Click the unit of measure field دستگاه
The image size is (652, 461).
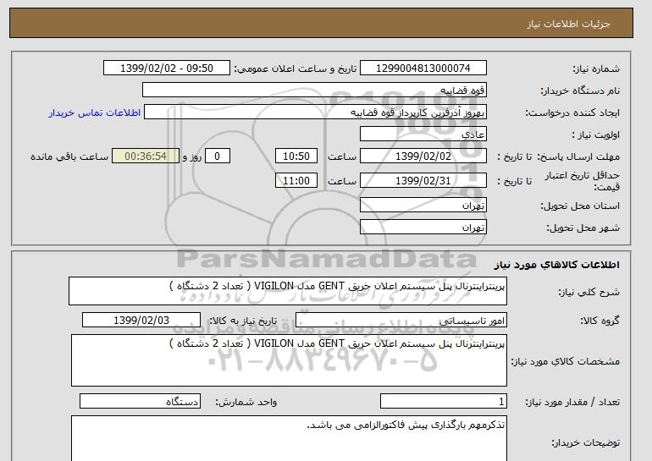tap(140, 402)
